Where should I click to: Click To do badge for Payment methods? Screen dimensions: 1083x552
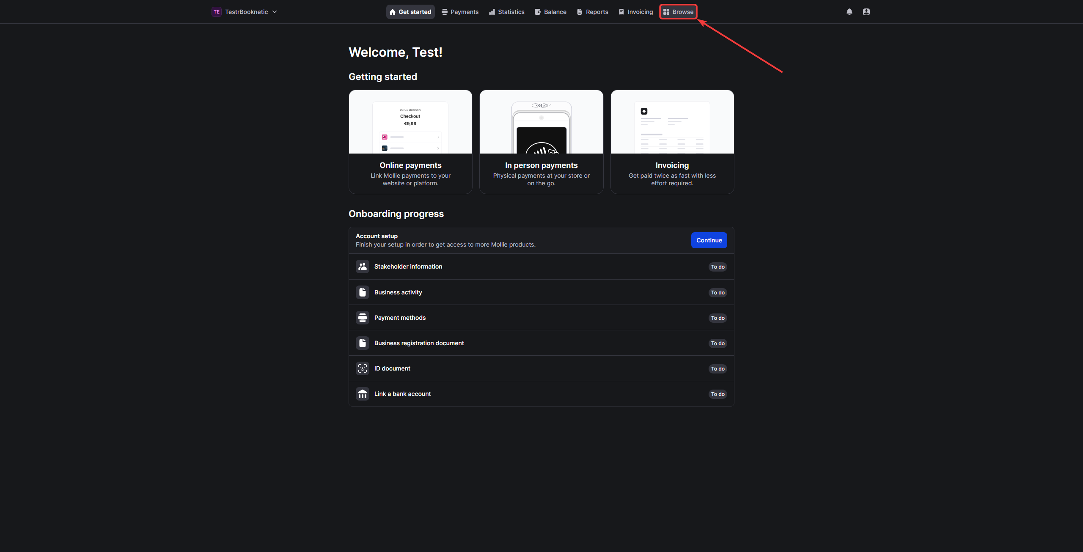tap(717, 318)
